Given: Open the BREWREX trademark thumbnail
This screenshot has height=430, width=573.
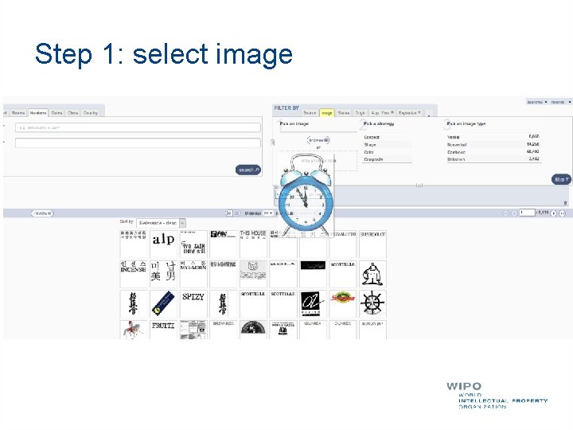Looking at the screenshot, I should point(224,330).
